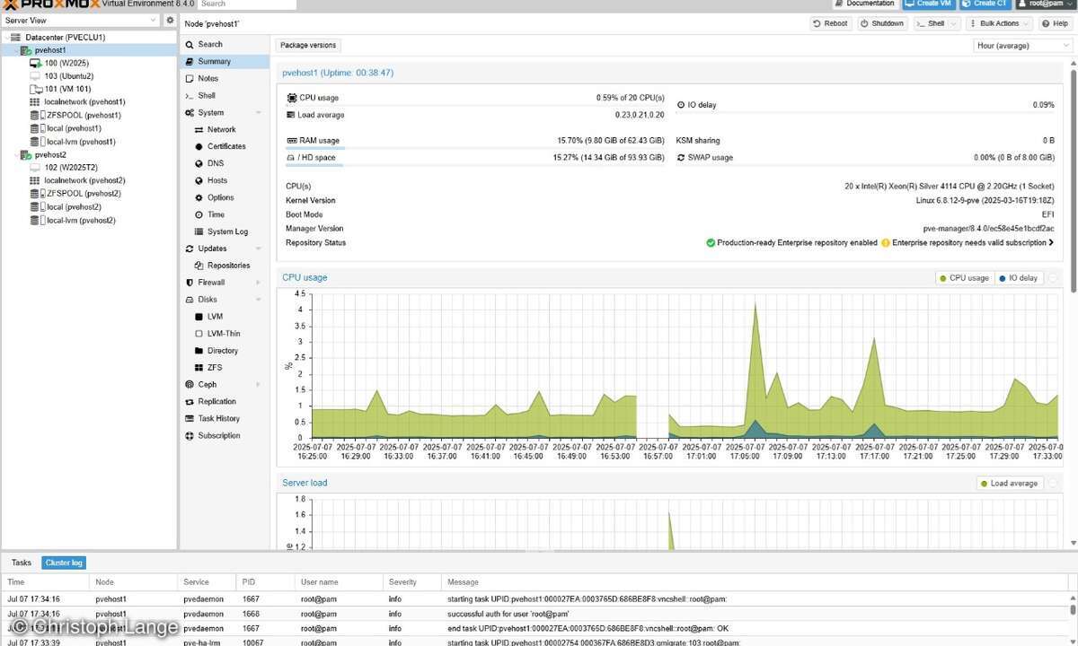Open ZFSPOOL (pvehost2) storage
The width and height of the screenshot is (1078, 646).
pos(84,194)
